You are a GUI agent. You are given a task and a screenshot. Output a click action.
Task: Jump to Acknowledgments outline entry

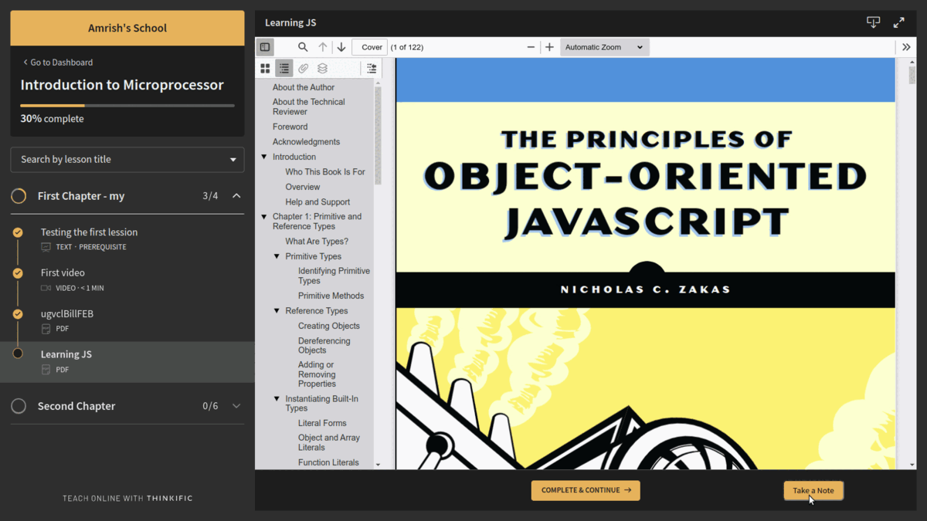click(x=306, y=142)
